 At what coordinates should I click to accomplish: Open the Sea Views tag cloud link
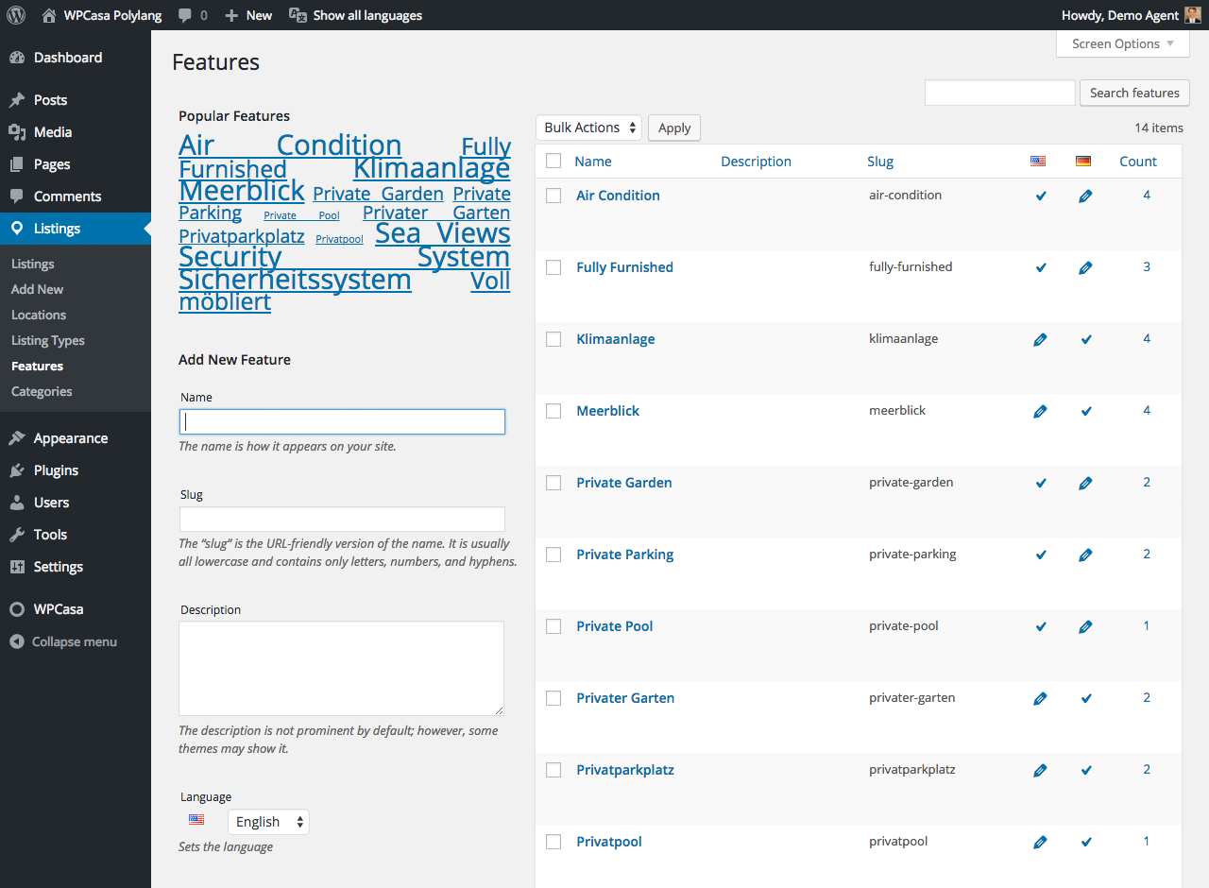[x=442, y=233]
